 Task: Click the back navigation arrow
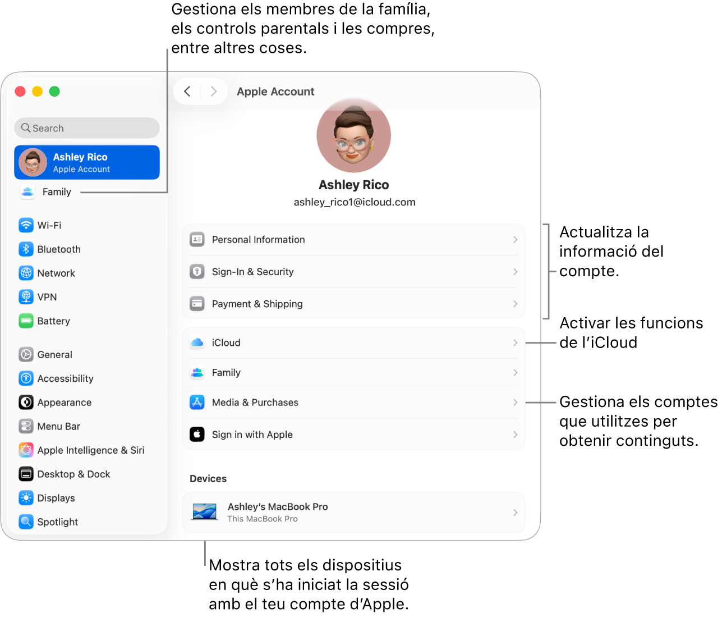187,91
